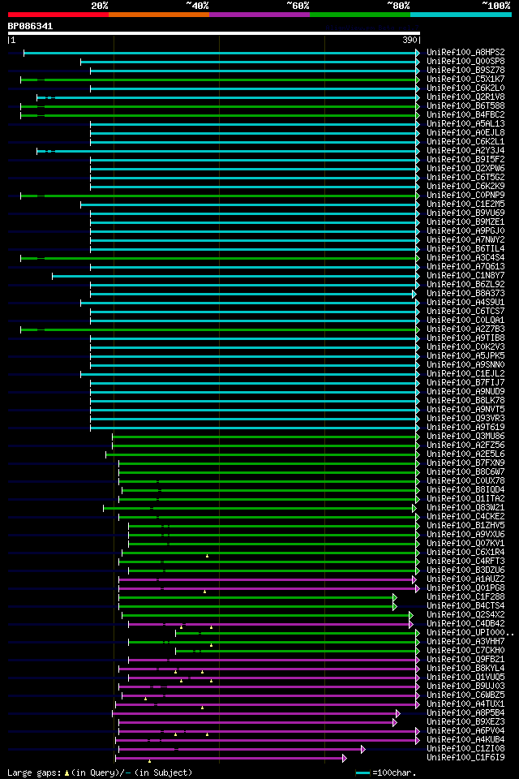Screen dimensions: 519x779
Task: Click UniRef100_A2E5L6 hit
Action: pyautogui.click(x=465, y=454)
